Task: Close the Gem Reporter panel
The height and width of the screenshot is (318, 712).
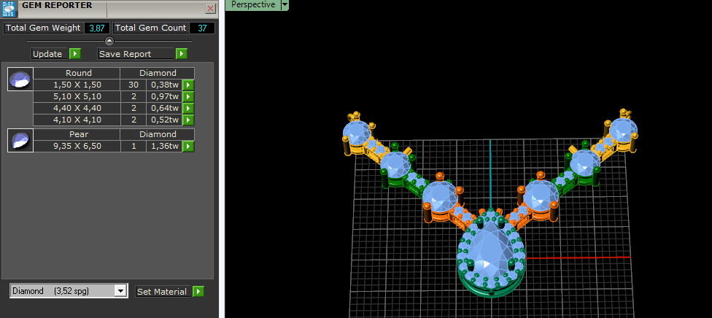Action: click(x=210, y=8)
